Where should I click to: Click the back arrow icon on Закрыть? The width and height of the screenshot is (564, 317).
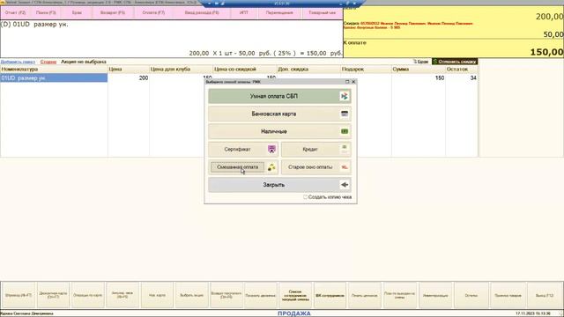pyautogui.click(x=345, y=185)
